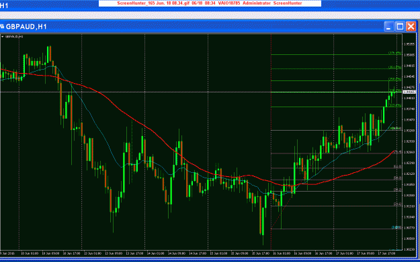Image resolution: width=420 pixels, height=262 pixels.
Task: Select the highlighted current price label on price axis
Action: pyautogui.click(x=409, y=92)
